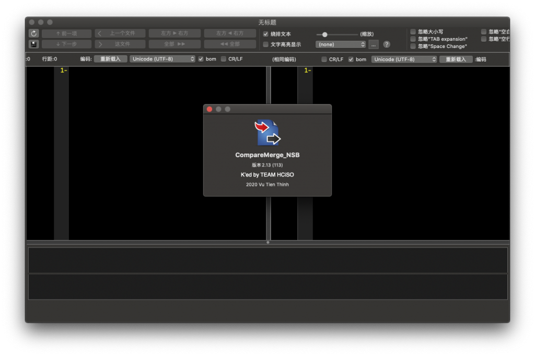The width and height of the screenshot is (535, 356).
Task: Click the refresh/reload circular arrow icon
Action: 33,33
